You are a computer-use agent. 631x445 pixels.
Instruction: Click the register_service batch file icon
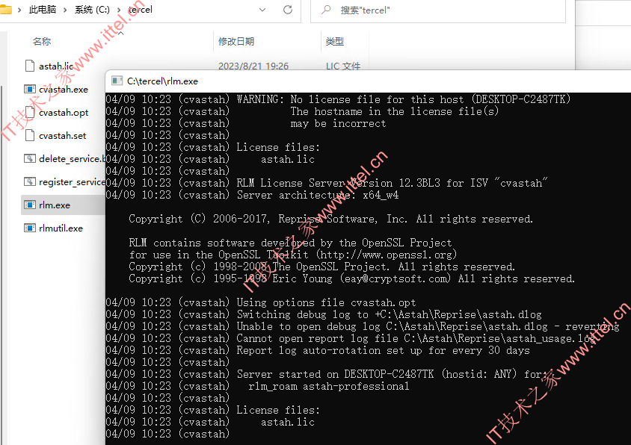(x=30, y=181)
